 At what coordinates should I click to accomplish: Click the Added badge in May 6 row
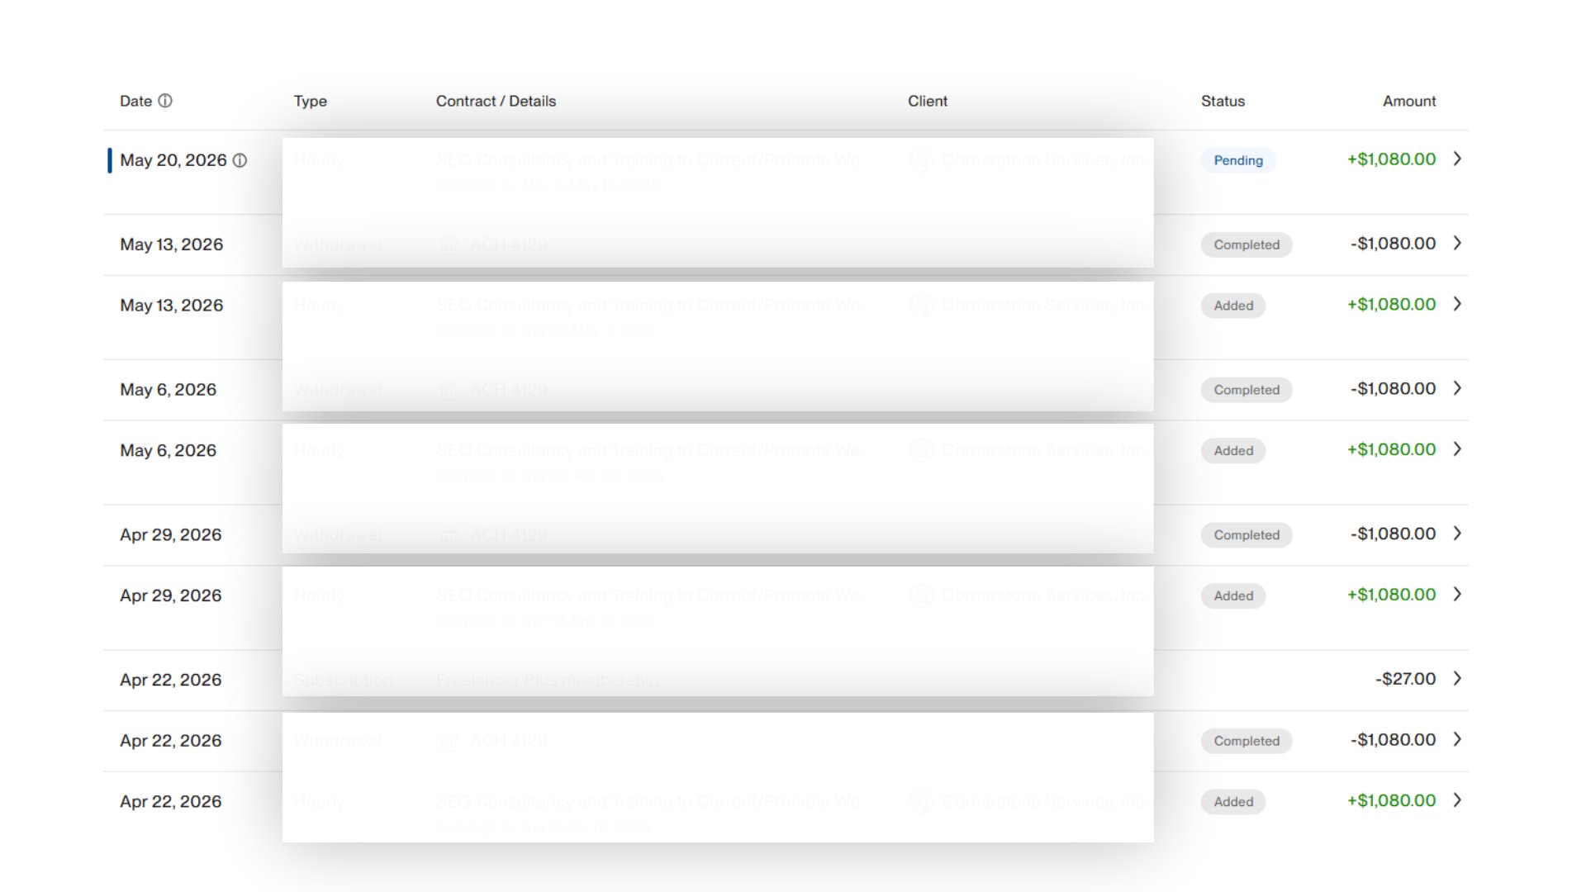click(1233, 451)
